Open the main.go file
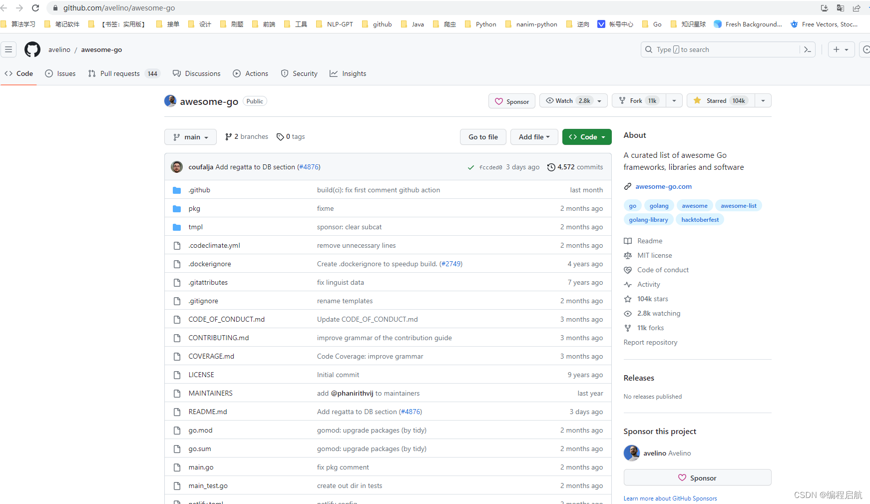This screenshot has height=504, width=870. (x=201, y=467)
